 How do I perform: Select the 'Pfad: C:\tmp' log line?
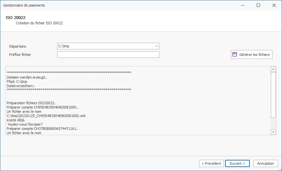pyautogui.click(x=17, y=82)
